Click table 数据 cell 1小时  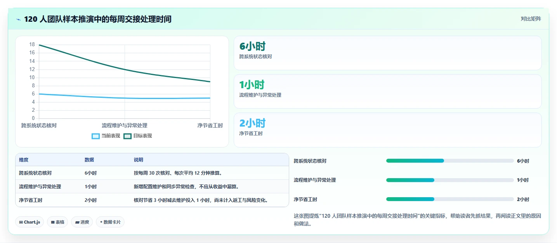point(91,187)
